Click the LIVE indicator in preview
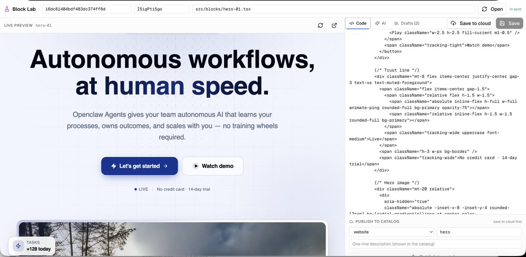The height and width of the screenshot is (257, 526). (141, 190)
